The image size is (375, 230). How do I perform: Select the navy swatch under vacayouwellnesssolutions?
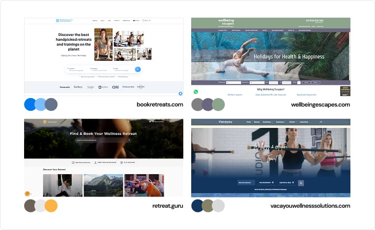point(197,205)
